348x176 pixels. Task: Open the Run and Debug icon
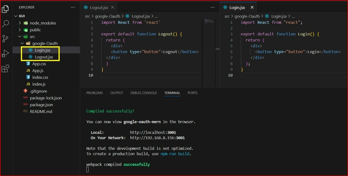click(x=5, y=54)
